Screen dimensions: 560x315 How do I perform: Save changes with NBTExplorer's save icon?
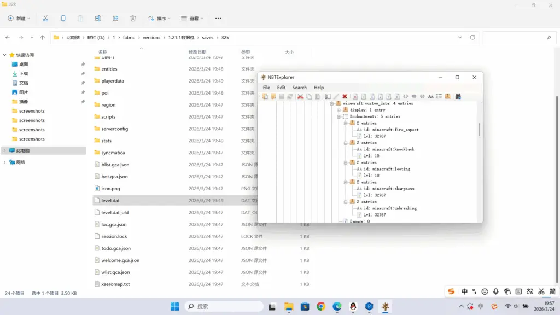[x=281, y=96]
